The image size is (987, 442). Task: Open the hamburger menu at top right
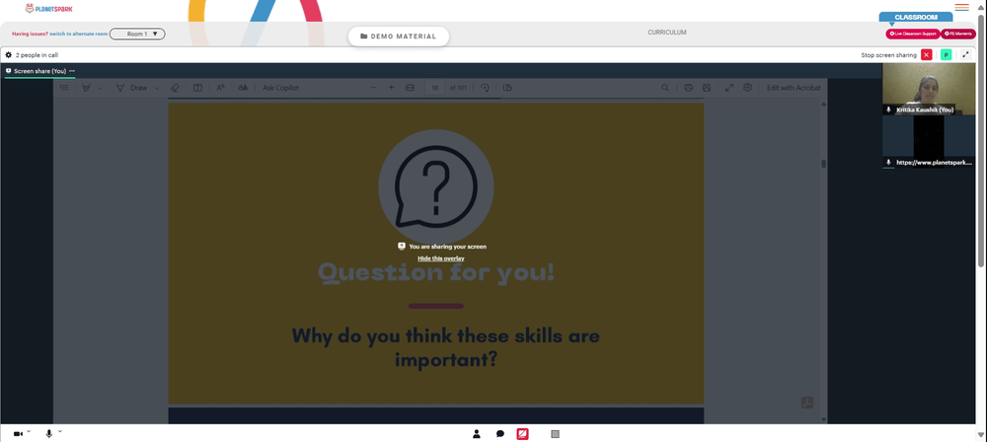[x=961, y=8]
